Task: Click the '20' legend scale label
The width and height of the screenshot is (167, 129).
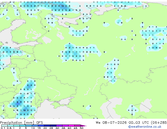Action: click(45, 128)
